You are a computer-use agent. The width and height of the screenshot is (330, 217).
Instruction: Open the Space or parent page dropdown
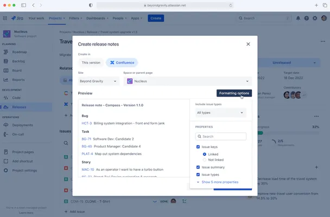point(187,81)
